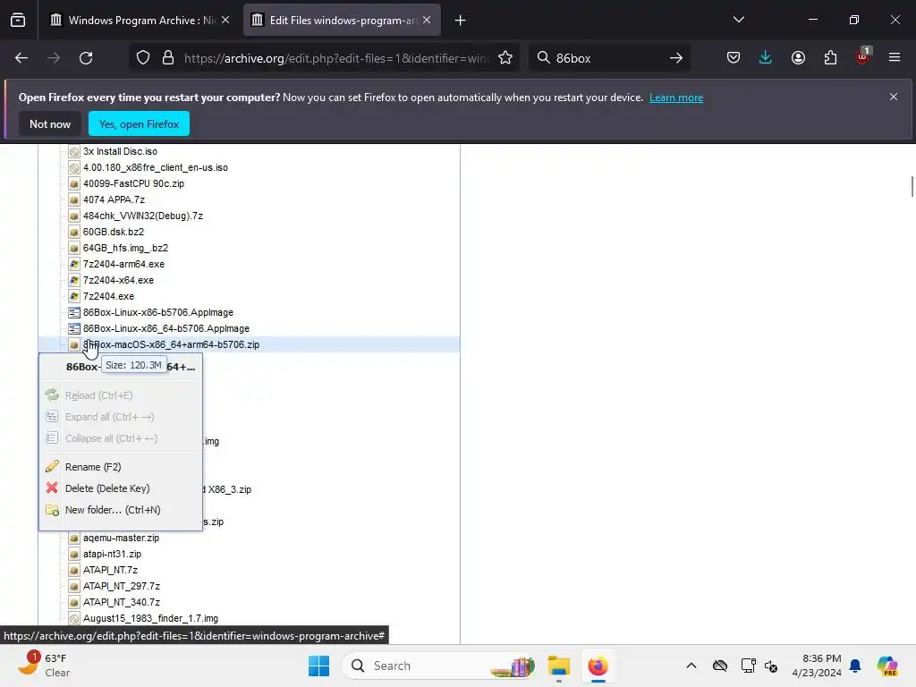This screenshot has width=916, height=687.
Task: Open File Explorer from the taskbar
Action: 559,666
